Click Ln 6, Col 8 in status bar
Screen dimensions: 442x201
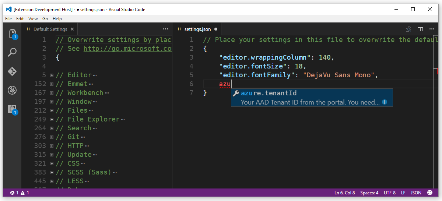click(344, 193)
